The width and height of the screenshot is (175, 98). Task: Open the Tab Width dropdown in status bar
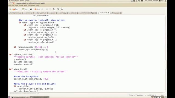point(141,95)
